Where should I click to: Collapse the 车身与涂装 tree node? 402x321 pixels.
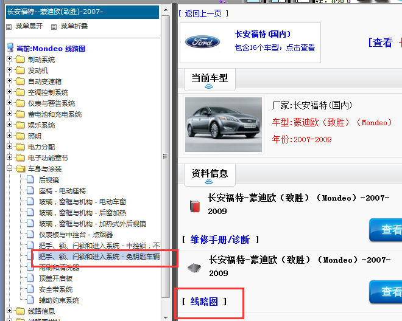10,168
